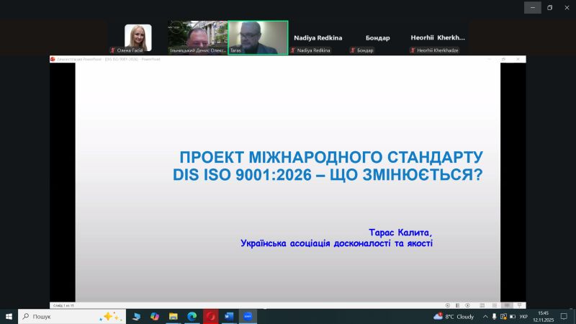Open the Copilot icon in the taskbar
576x324 pixels.
tap(155, 316)
